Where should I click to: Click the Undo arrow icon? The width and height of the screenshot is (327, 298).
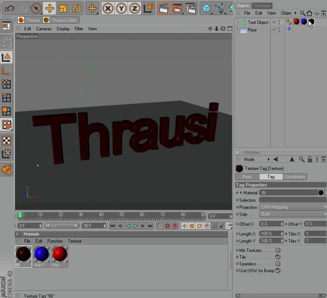coord(9,8)
